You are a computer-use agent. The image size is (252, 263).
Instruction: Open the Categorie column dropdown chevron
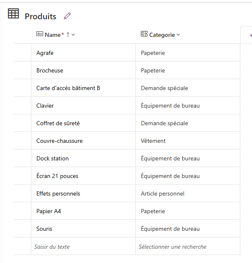[x=178, y=35]
